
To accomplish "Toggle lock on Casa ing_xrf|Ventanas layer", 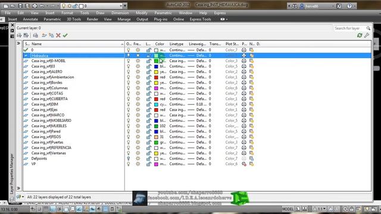I will pyautogui.click(x=148, y=153).
